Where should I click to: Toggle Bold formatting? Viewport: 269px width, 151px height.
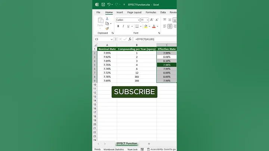(x=118, y=26)
